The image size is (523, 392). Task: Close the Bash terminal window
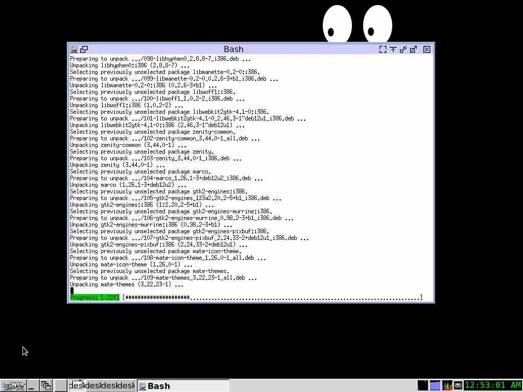pos(426,50)
